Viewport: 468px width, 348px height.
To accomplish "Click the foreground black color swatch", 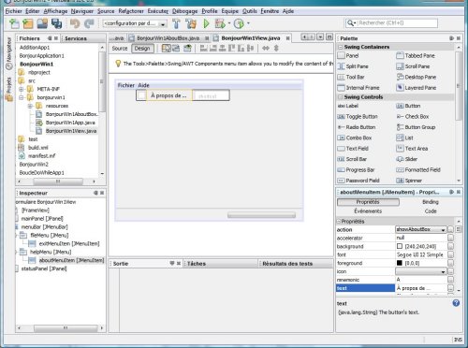I will point(400,263).
